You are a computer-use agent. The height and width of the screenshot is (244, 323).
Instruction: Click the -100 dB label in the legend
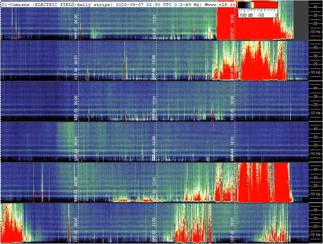pos(246,15)
